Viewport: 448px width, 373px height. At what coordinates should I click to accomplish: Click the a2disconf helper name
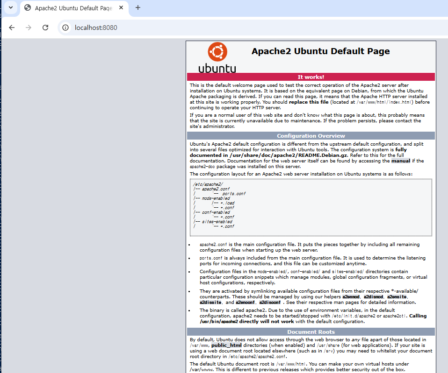[x=270, y=303]
